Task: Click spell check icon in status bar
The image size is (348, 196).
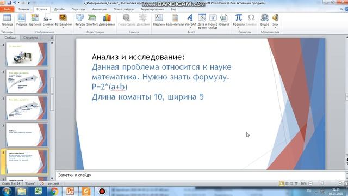Action: pyautogui.click(x=42, y=183)
